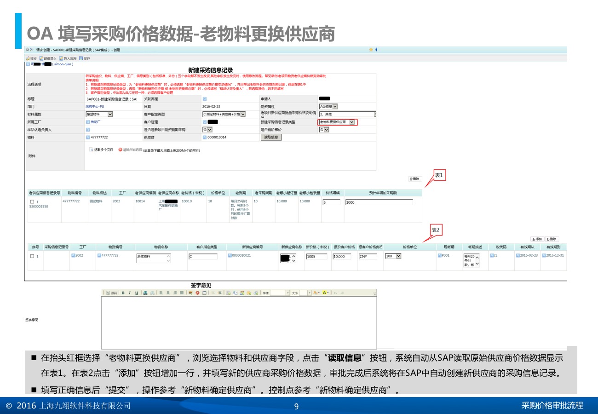The height and width of the screenshot is (414, 598).
Task: Open the 物料 material lookup icon
Action: pyautogui.click(x=88, y=137)
